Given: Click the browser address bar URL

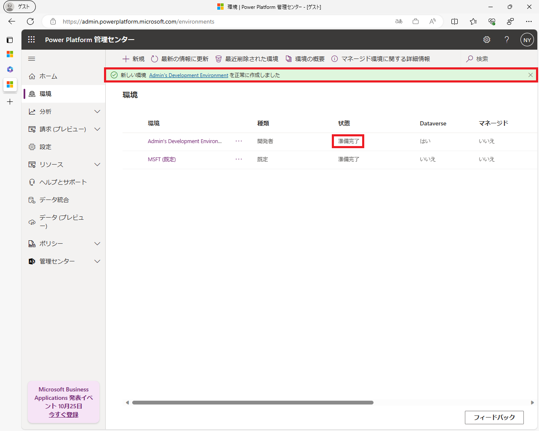Looking at the screenshot, I should click(x=139, y=21).
